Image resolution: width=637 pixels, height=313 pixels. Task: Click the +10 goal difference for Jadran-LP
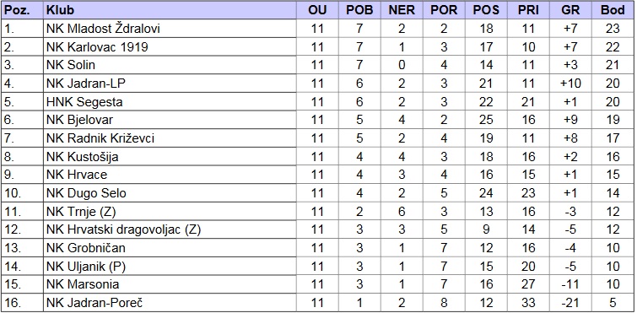(570, 84)
